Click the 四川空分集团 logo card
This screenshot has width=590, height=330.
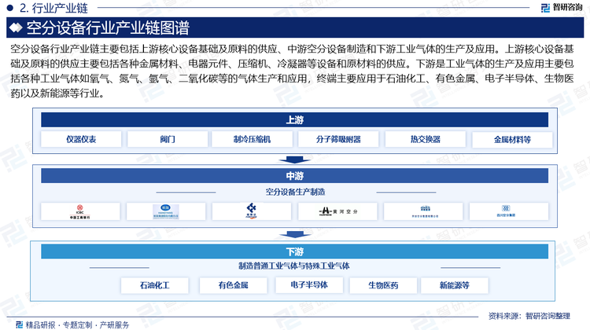pos(509,211)
